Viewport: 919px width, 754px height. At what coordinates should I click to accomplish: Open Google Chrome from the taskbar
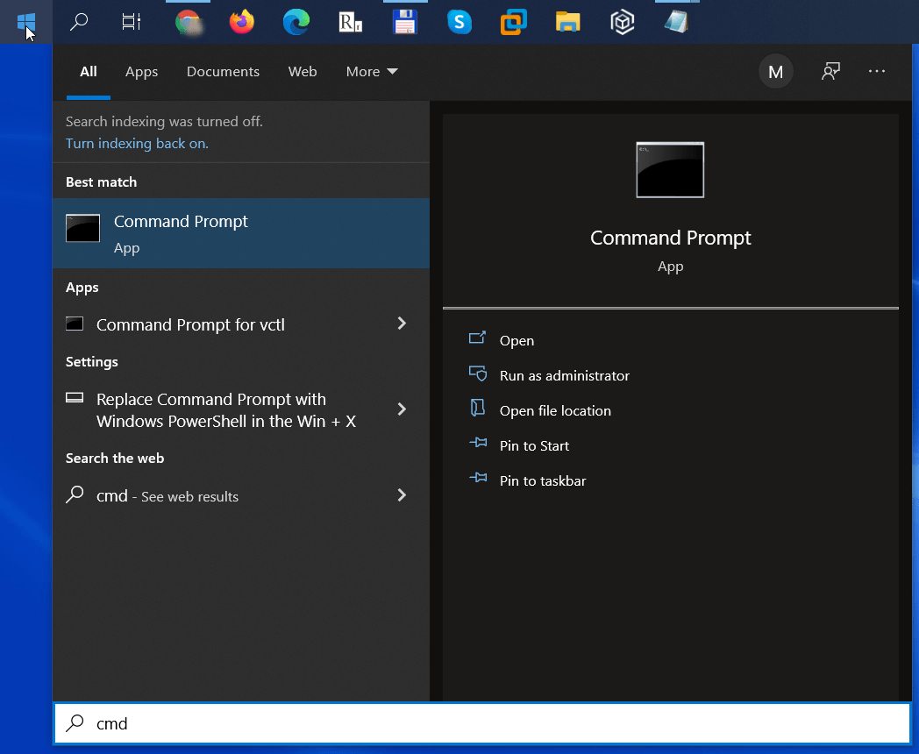point(188,22)
